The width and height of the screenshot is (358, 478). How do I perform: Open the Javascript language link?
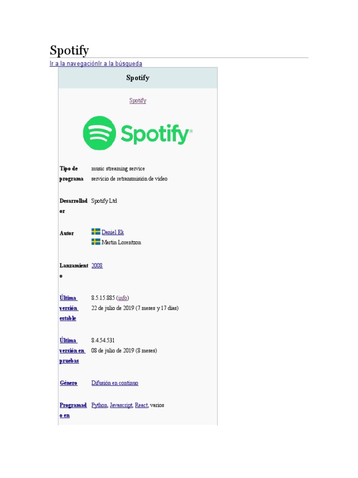(121, 406)
